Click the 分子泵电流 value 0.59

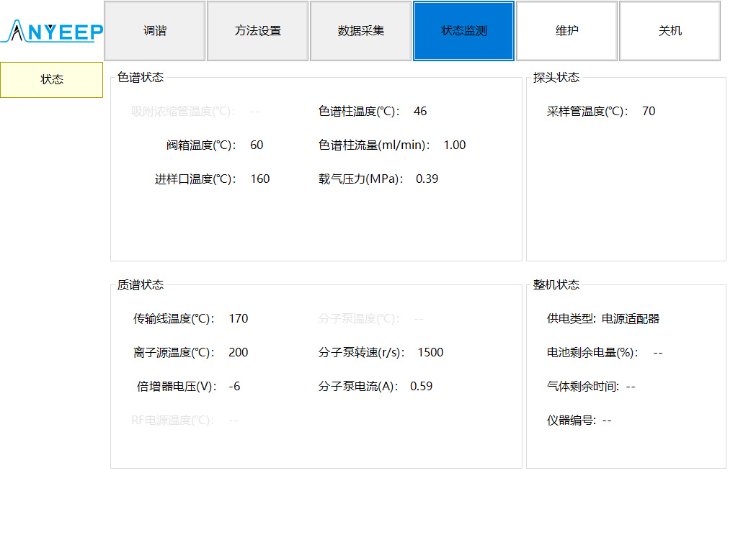tap(421, 387)
